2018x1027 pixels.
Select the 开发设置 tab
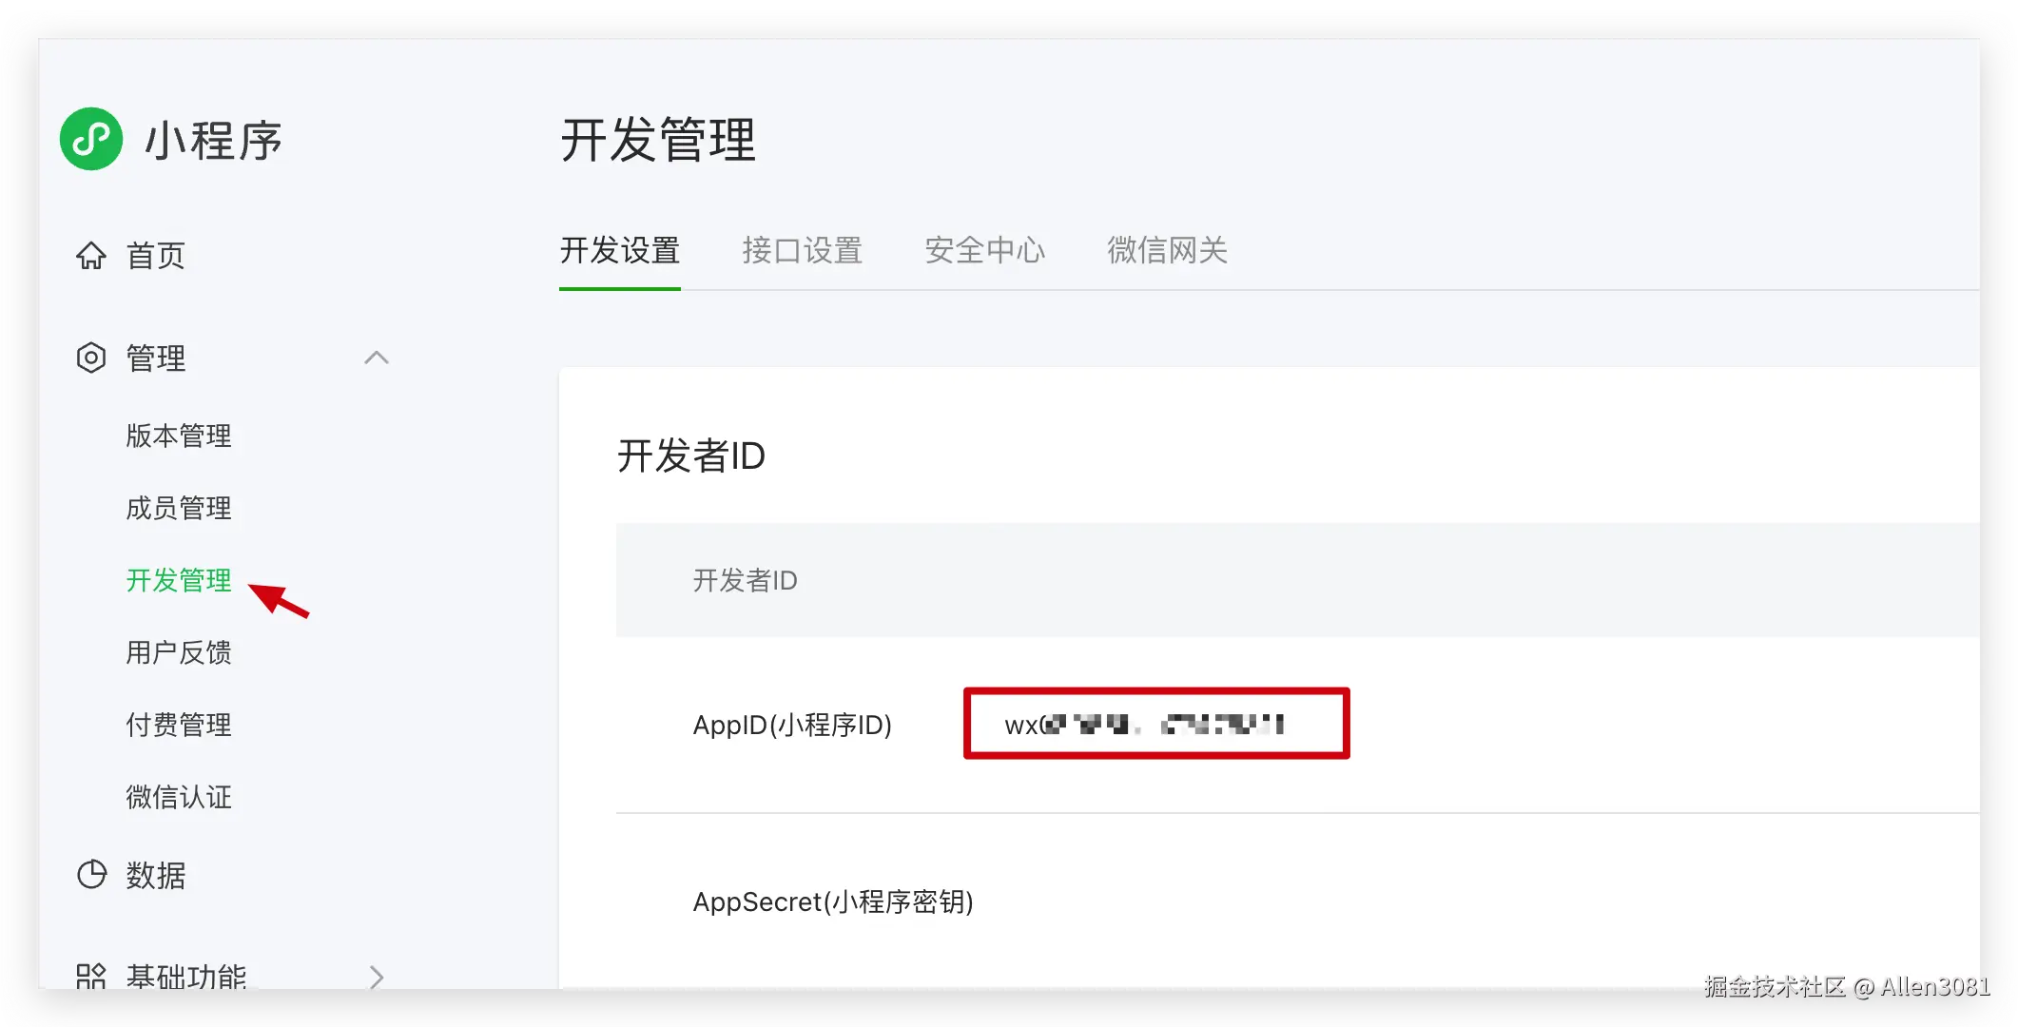[x=620, y=251]
